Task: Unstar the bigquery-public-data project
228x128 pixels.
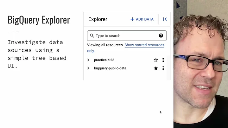Action: point(156,68)
